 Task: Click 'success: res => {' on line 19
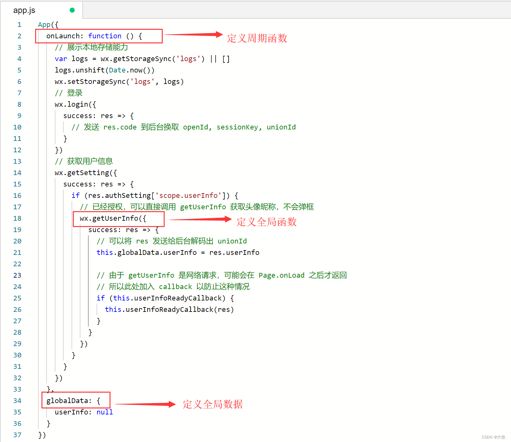(123, 230)
